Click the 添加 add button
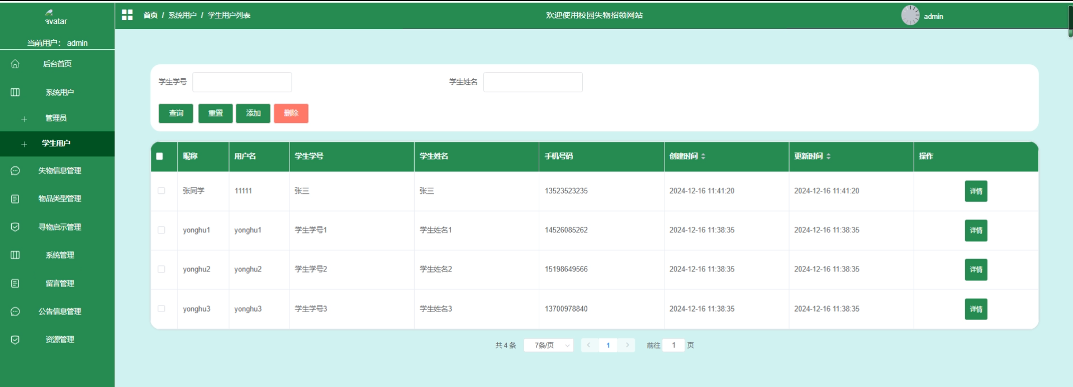 pyautogui.click(x=253, y=113)
